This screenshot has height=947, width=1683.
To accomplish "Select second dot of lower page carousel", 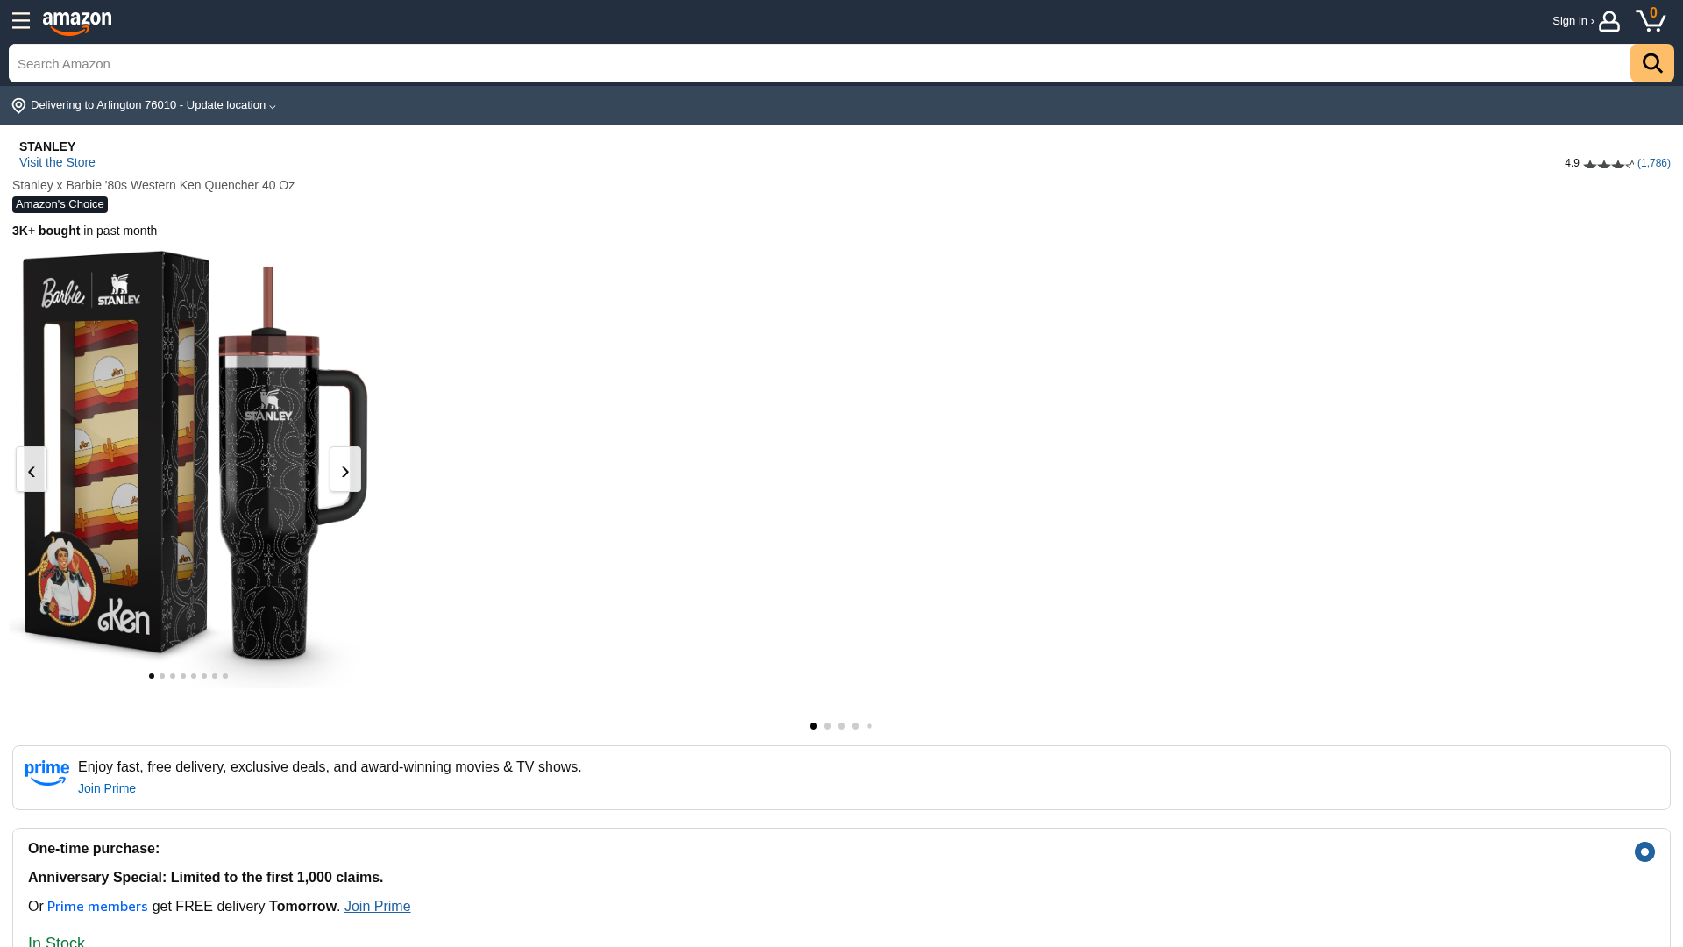I will point(827,726).
